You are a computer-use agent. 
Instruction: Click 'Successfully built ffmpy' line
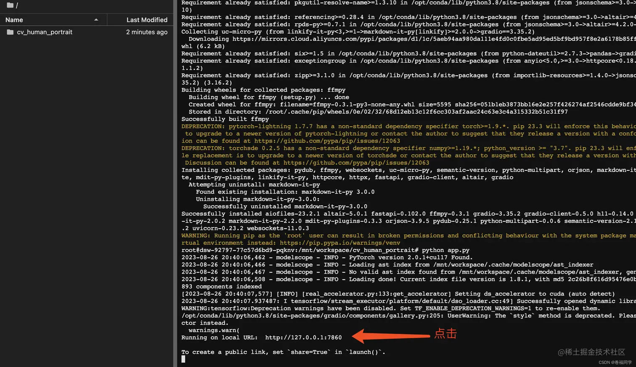[225, 119]
